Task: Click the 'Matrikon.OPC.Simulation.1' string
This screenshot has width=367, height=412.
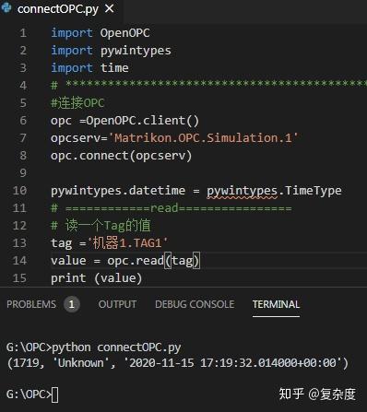Action: pos(203,138)
